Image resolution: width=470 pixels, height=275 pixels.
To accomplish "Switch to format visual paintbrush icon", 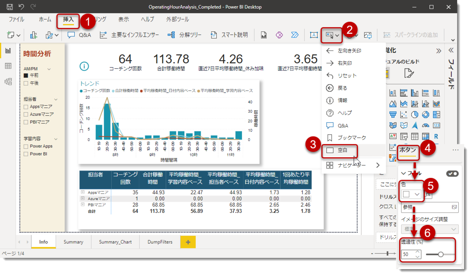I will 409,73.
